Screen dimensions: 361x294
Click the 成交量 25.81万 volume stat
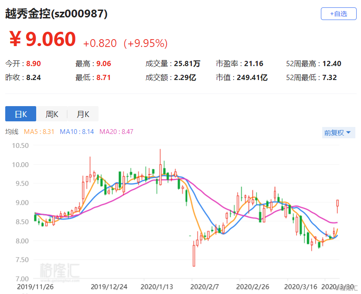[x=172, y=63]
